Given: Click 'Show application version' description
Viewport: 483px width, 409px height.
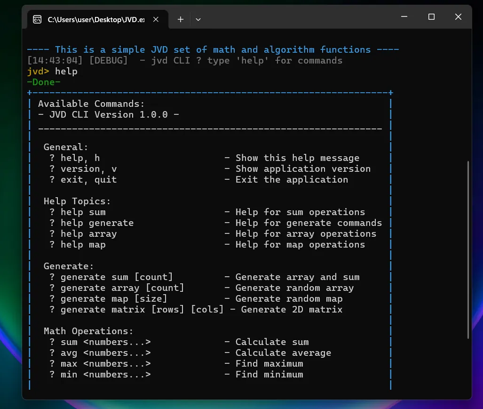Looking at the screenshot, I should pyautogui.click(x=303, y=169).
